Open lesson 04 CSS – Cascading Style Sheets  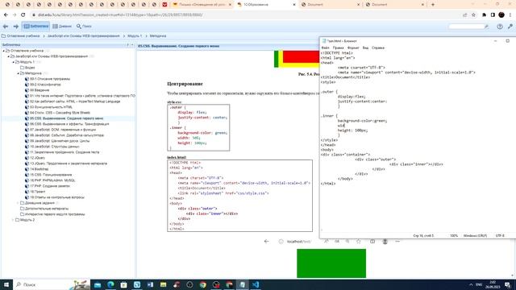60,113
